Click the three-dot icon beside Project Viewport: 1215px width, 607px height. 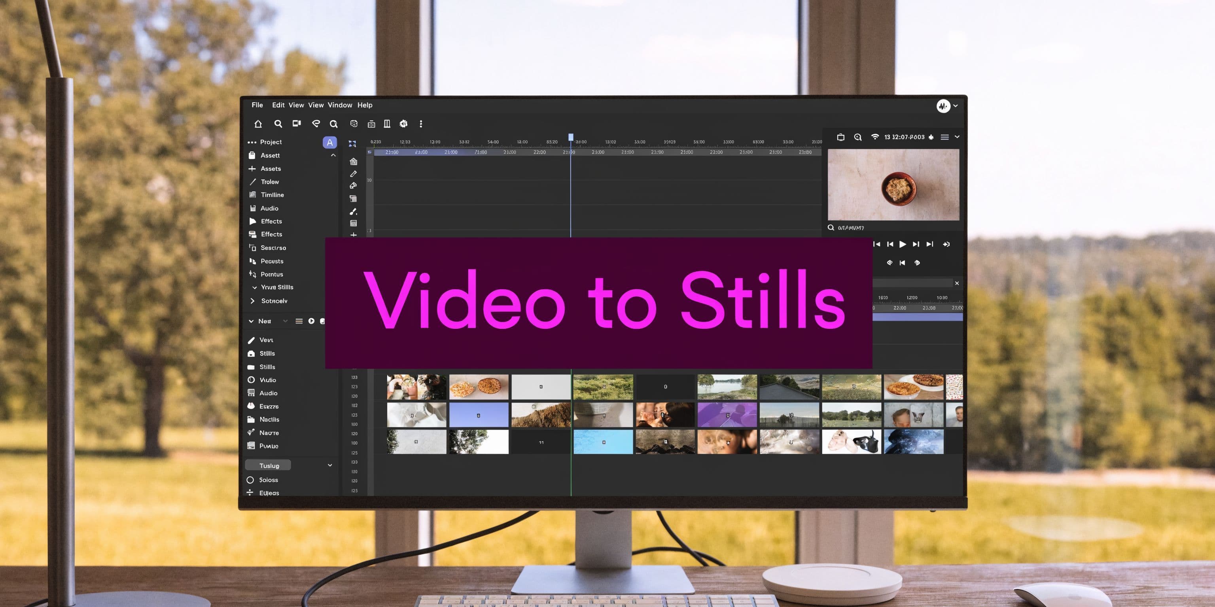coord(252,142)
